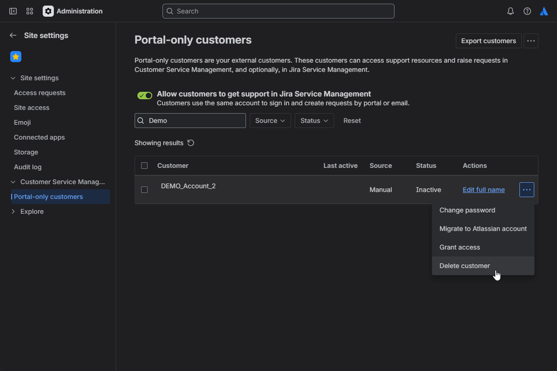Open Portal-only customers page
Viewport: 557px width, 371px height.
(x=60, y=197)
